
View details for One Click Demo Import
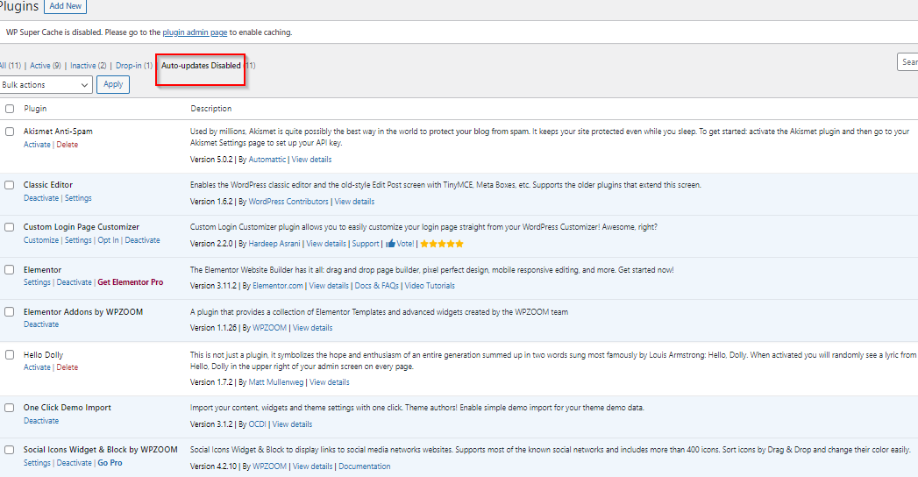click(x=292, y=424)
